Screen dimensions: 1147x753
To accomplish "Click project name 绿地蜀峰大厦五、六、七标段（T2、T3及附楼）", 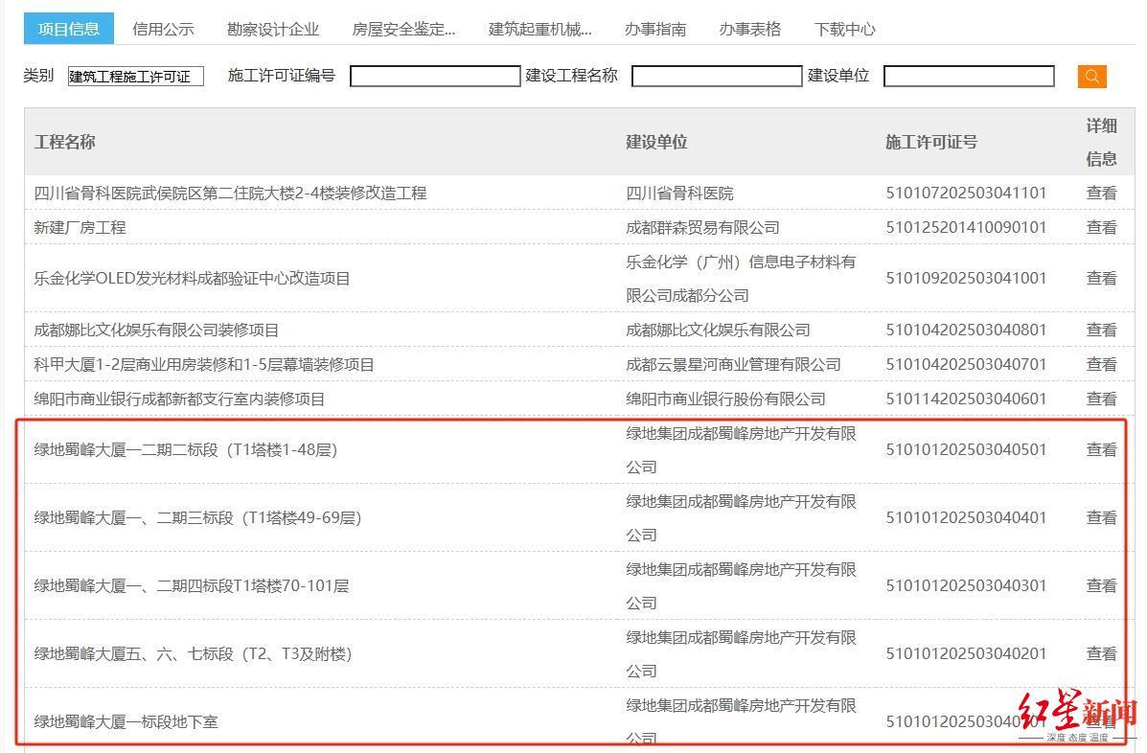I will (x=194, y=653).
